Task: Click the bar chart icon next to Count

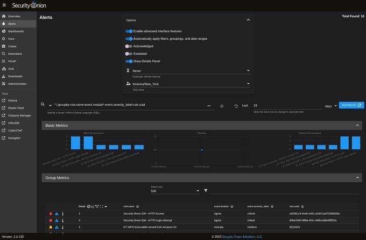Action: (x=93, y=207)
